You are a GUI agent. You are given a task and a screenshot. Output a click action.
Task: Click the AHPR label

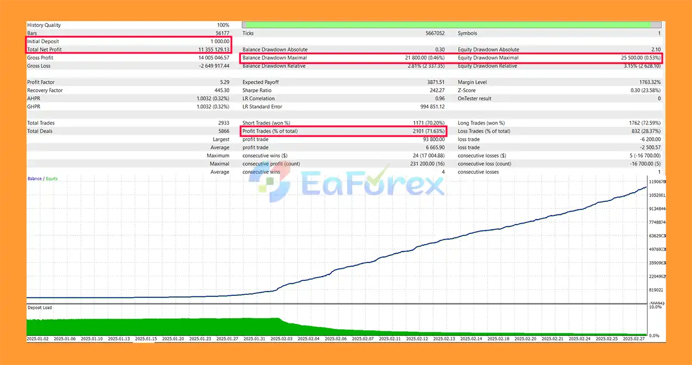coord(34,98)
